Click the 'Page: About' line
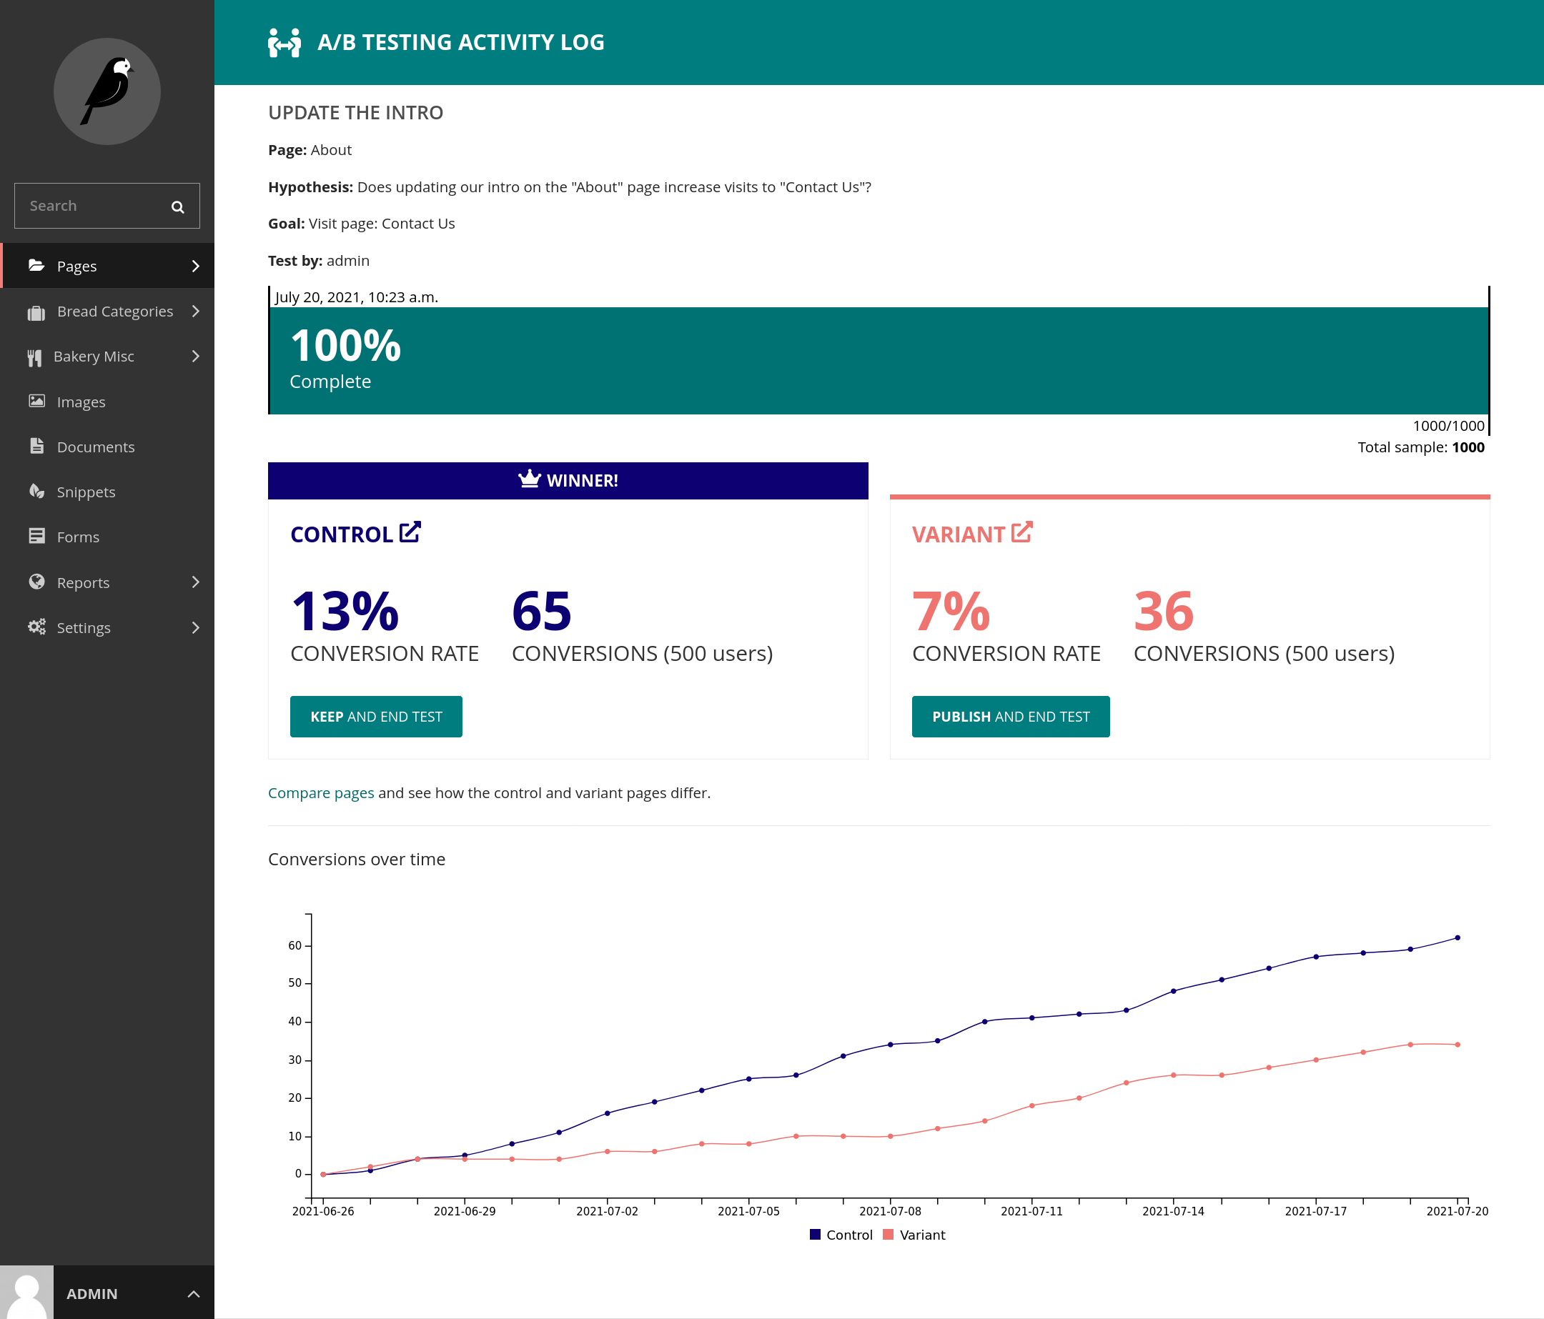The image size is (1544, 1319). pyautogui.click(x=310, y=151)
